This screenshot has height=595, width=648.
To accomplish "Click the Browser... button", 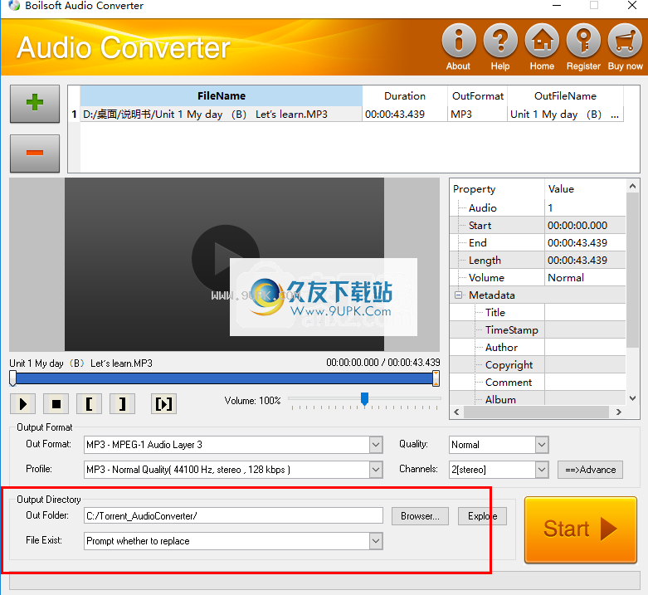I will pyautogui.click(x=420, y=516).
